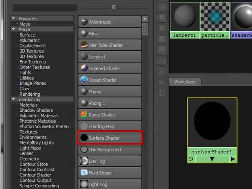This screenshot has height=189, width=252.
Task: Create a Phong E material
Action: pyautogui.click(x=110, y=103)
